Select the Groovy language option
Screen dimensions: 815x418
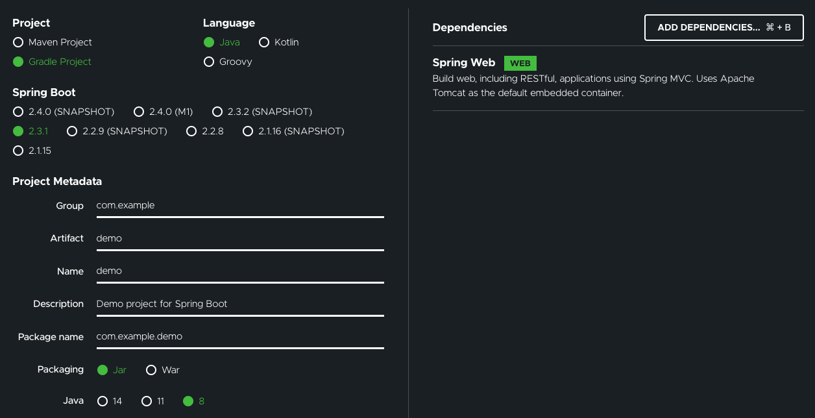pyautogui.click(x=228, y=62)
